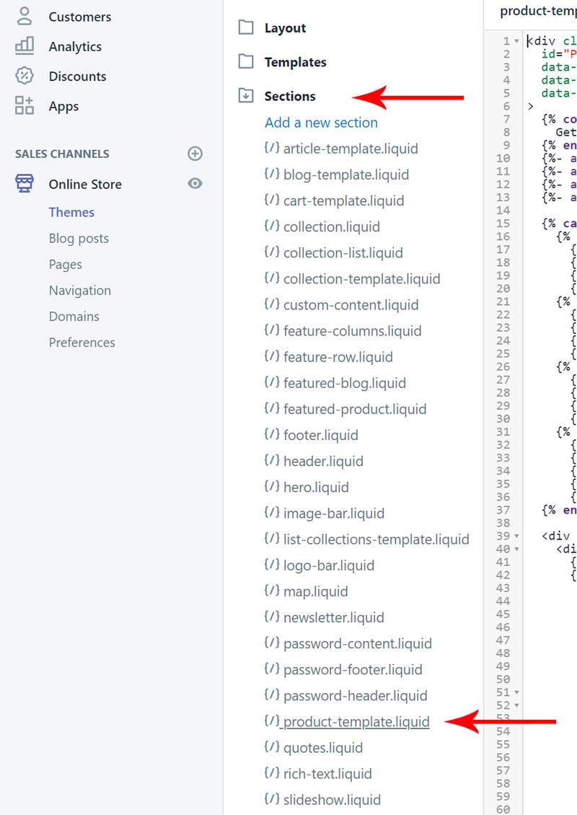
Task: Go to Navigation settings
Action: click(x=79, y=291)
